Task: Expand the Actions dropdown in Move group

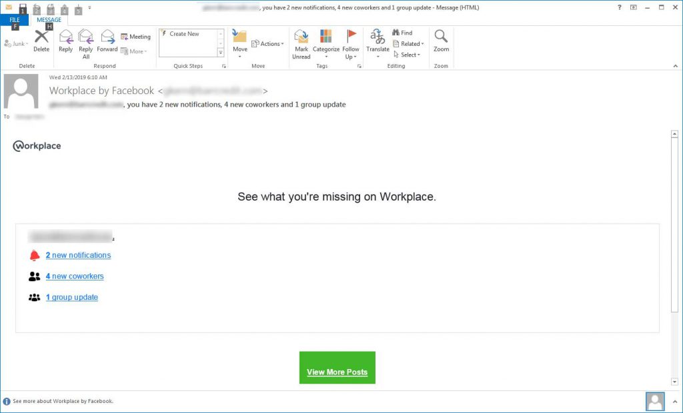Action: tap(268, 43)
